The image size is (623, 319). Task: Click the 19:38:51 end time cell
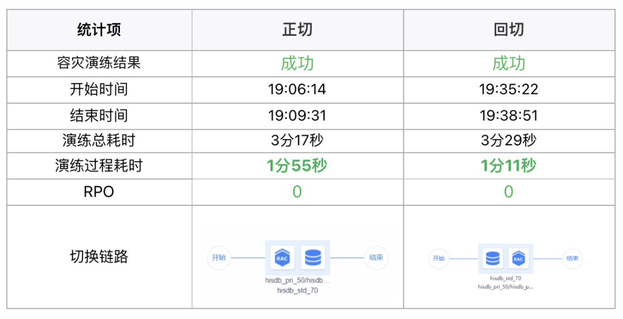pos(509,115)
